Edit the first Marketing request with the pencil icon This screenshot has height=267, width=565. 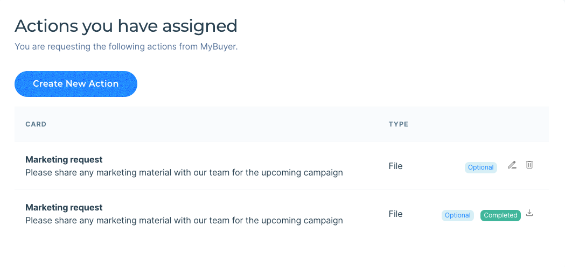pos(512,165)
